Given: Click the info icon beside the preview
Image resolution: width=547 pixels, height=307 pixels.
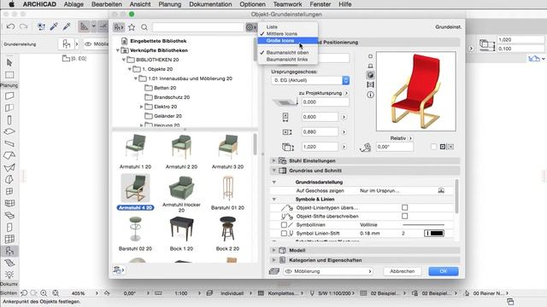Looking at the screenshot, I should point(370,95).
